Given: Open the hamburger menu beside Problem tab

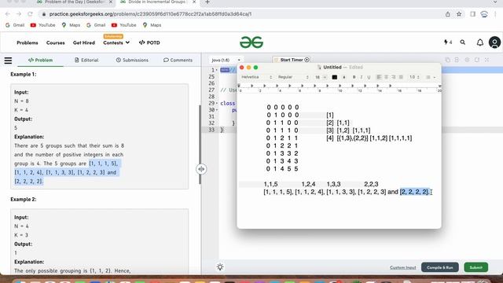Looking at the screenshot, I should click(8, 61).
